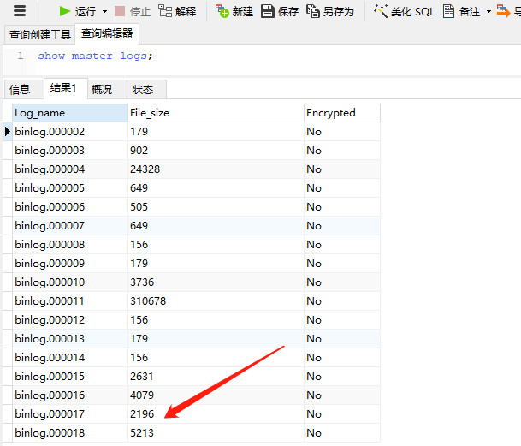Screen dimensions: 521x446
Task: Select the binlog.000018 cell
Action: point(70,433)
